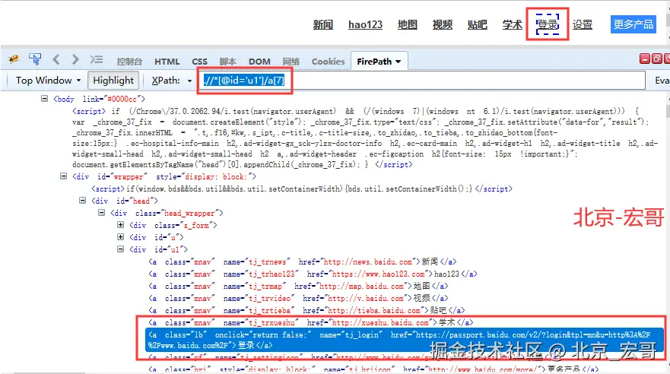Viewport: 670px width, 374px height.
Task: Select the highlighted tj_login anchor row
Action: click(405, 340)
